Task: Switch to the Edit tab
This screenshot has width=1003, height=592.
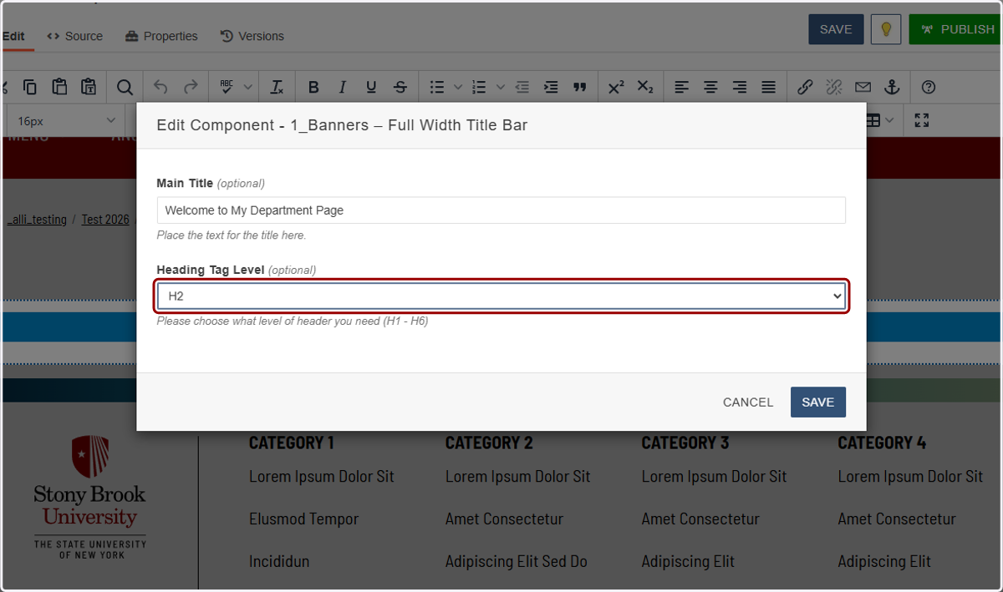Action: pyautogui.click(x=14, y=36)
